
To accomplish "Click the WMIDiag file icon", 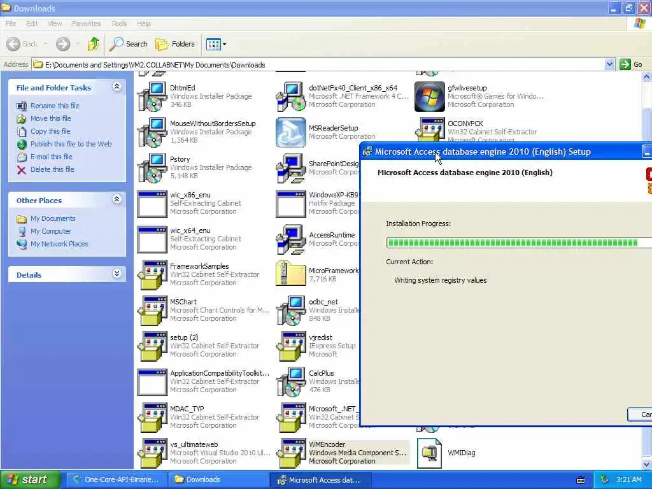I will point(430,453).
